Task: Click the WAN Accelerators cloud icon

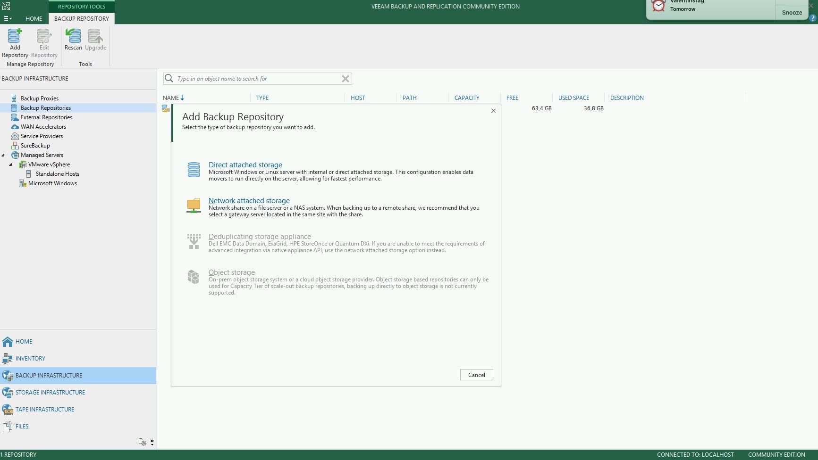Action: point(15,127)
